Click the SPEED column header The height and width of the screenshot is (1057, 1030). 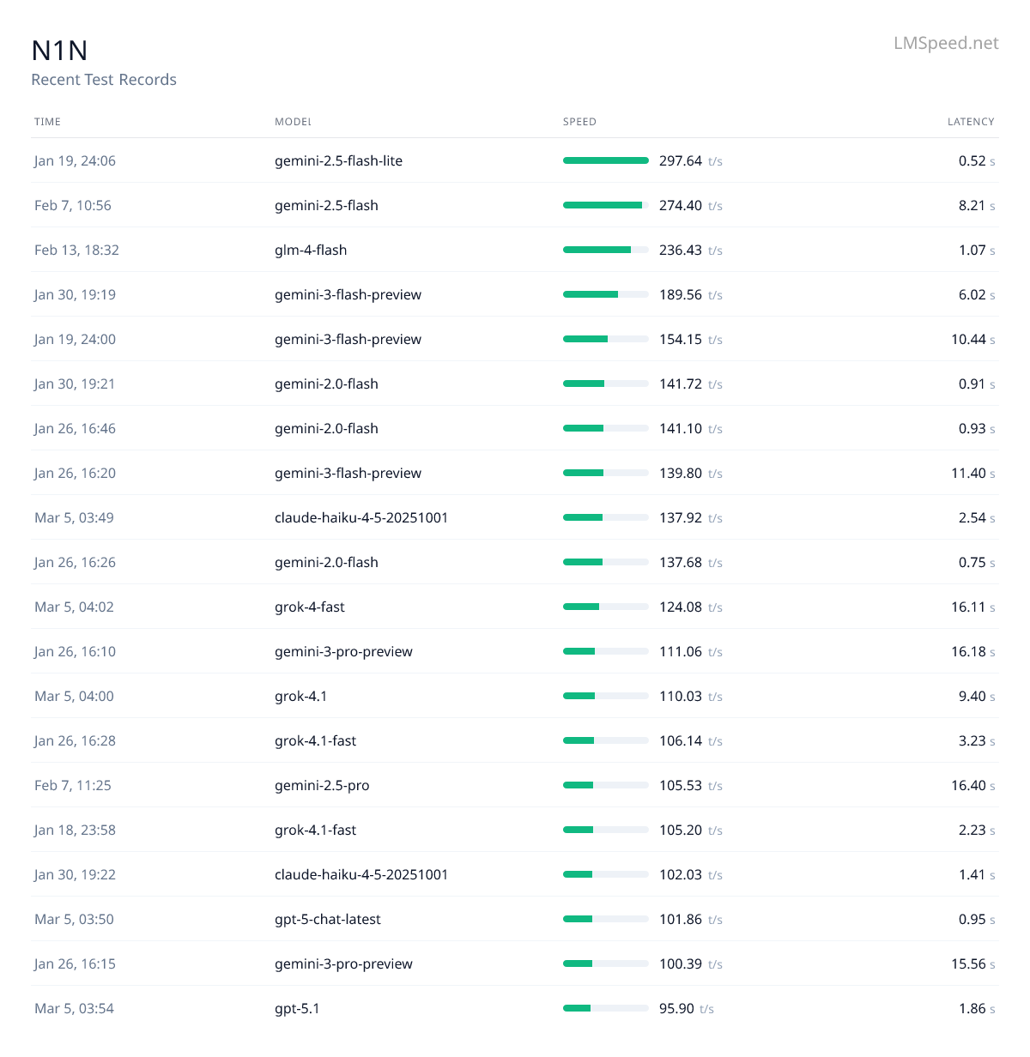(579, 122)
